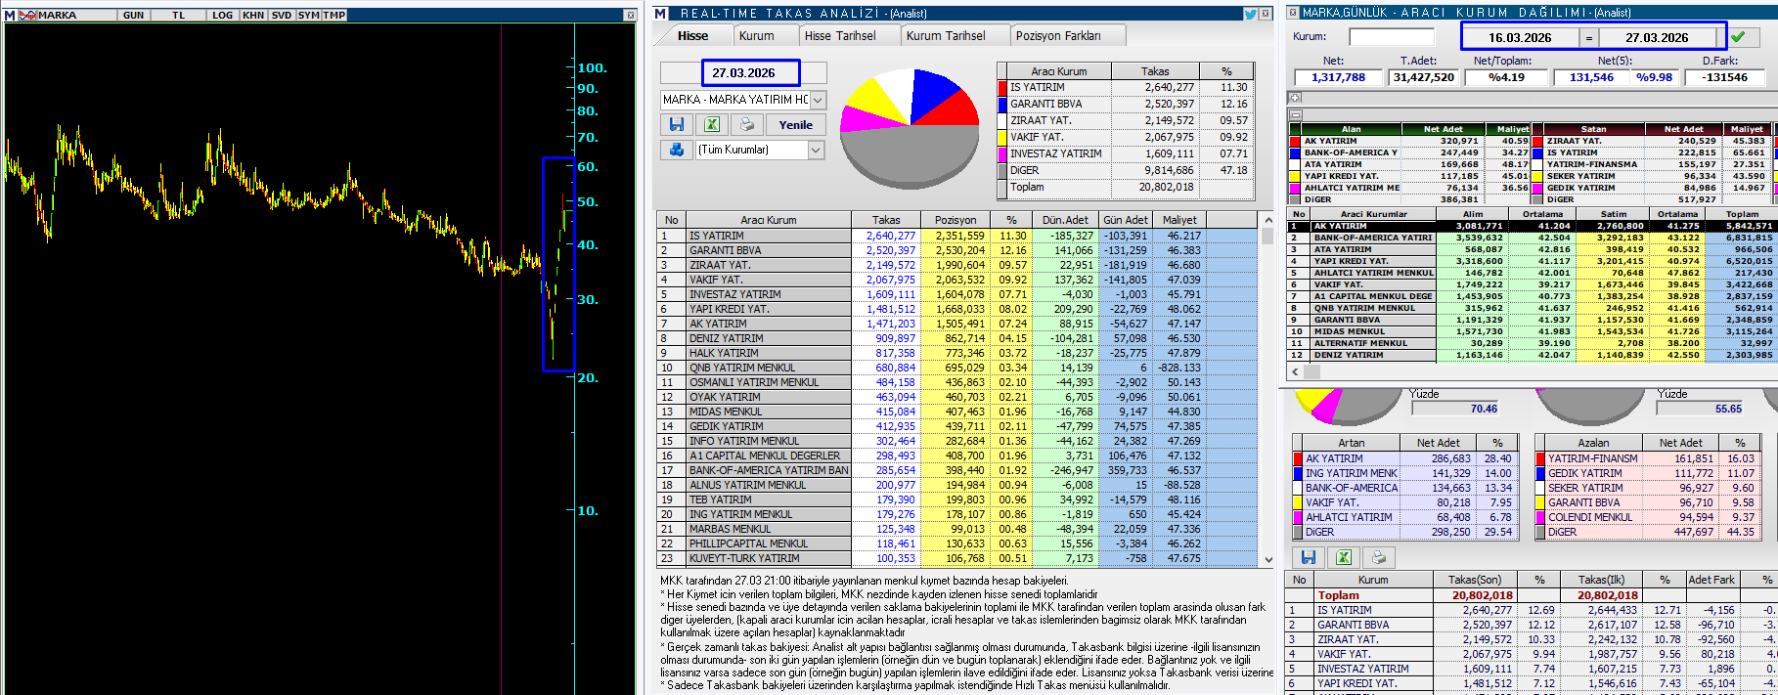Confirm date range with the green checkmark
Viewport: 1778px width, 695px height.
coord(1738,37)
